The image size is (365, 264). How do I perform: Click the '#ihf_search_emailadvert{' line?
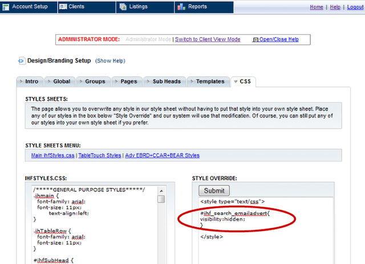(x=234, y=213)
